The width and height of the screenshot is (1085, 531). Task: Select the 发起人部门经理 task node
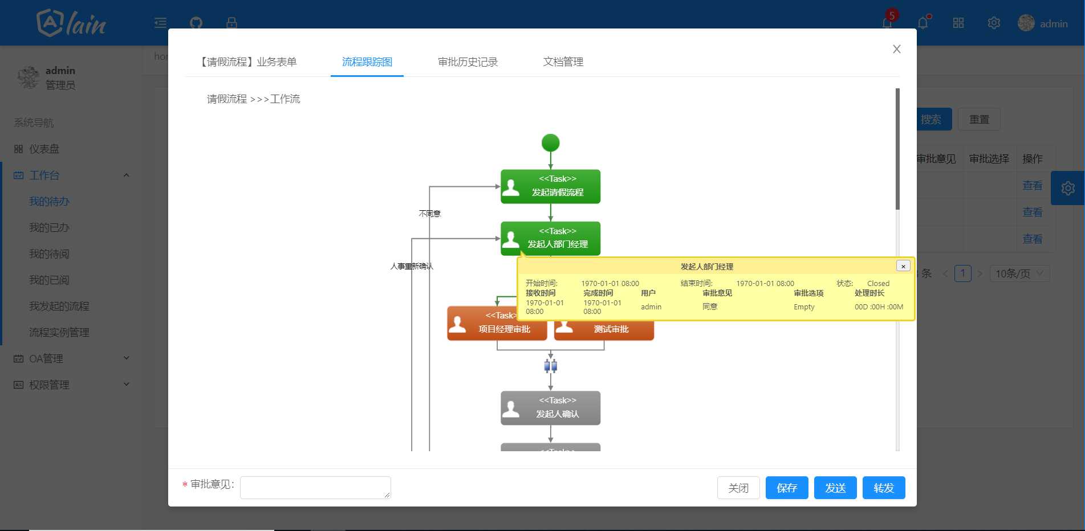(550, 238)
